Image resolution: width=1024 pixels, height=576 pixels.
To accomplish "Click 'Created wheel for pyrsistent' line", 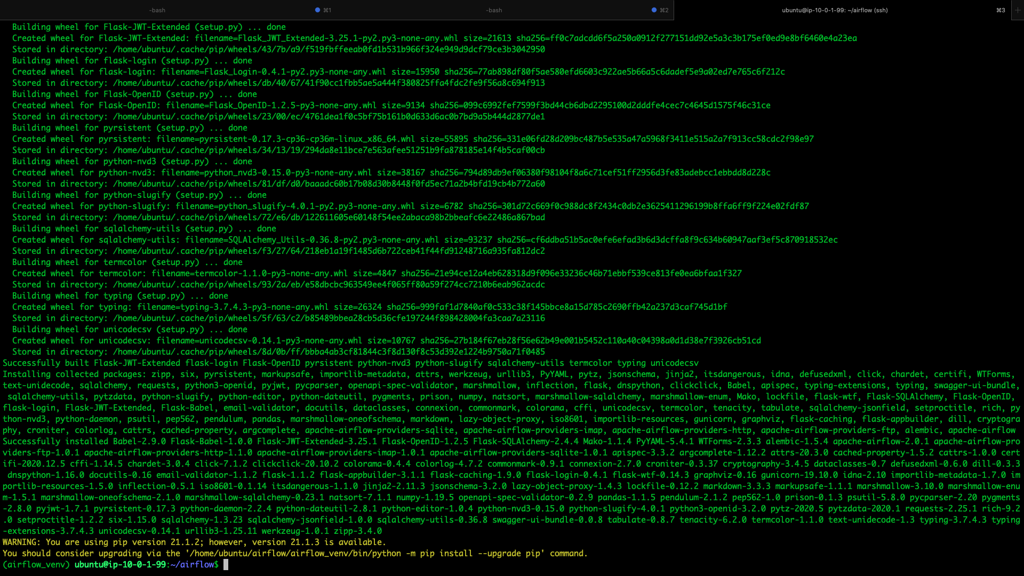I will (x=413, y=139).
